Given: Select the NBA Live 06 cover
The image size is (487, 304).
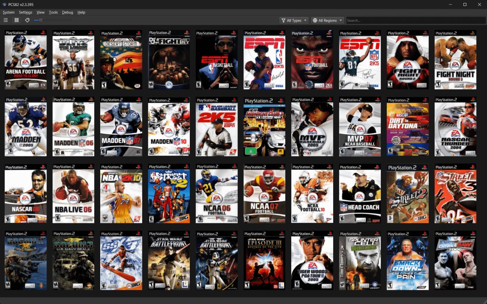Looking at the screenshot, I should pos(73,193).
